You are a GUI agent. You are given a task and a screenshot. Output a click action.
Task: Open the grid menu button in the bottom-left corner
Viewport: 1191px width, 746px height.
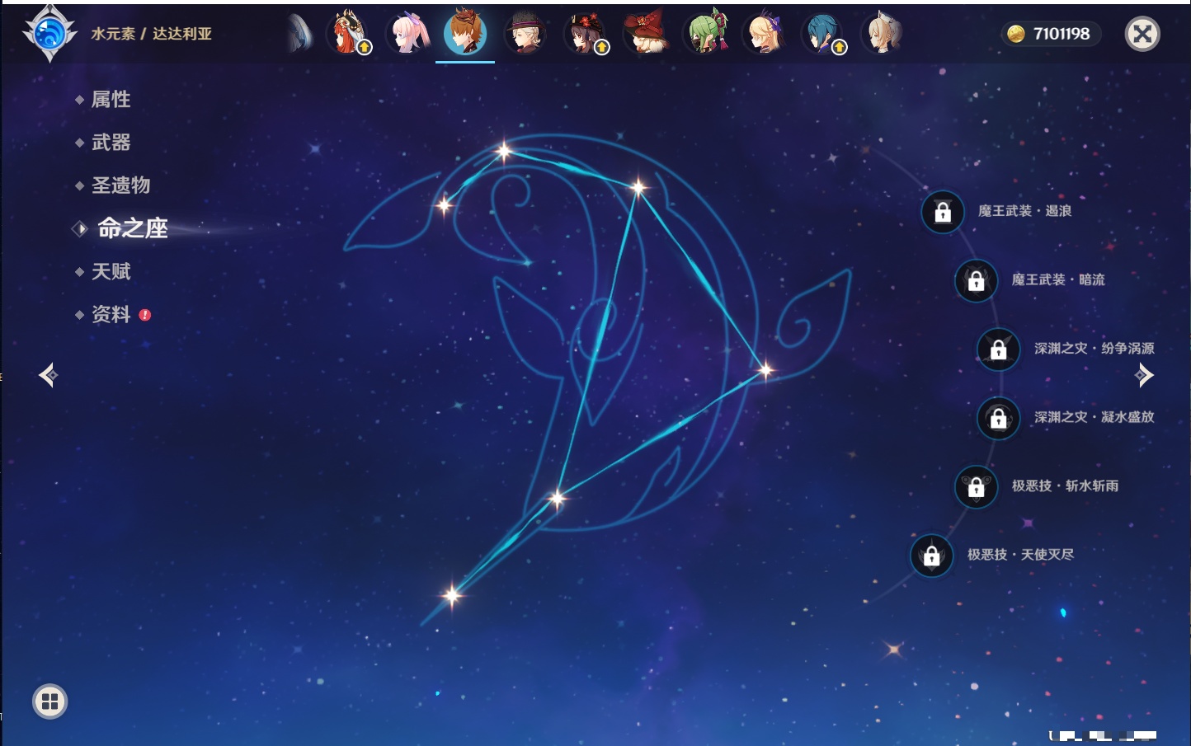point(49,701)
